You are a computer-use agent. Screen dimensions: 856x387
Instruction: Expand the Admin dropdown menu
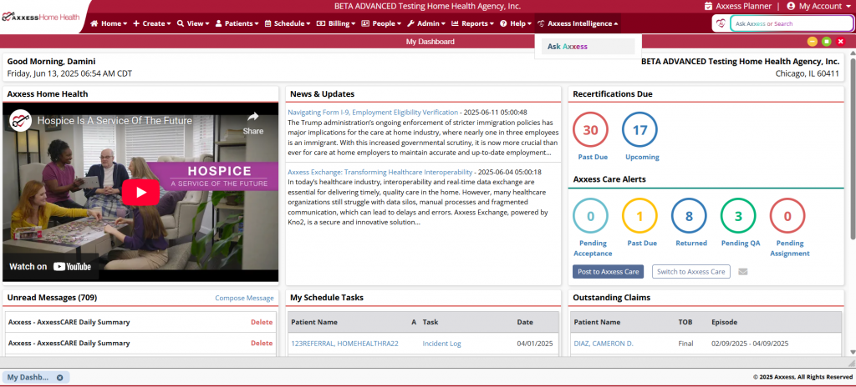coord(426,23)
